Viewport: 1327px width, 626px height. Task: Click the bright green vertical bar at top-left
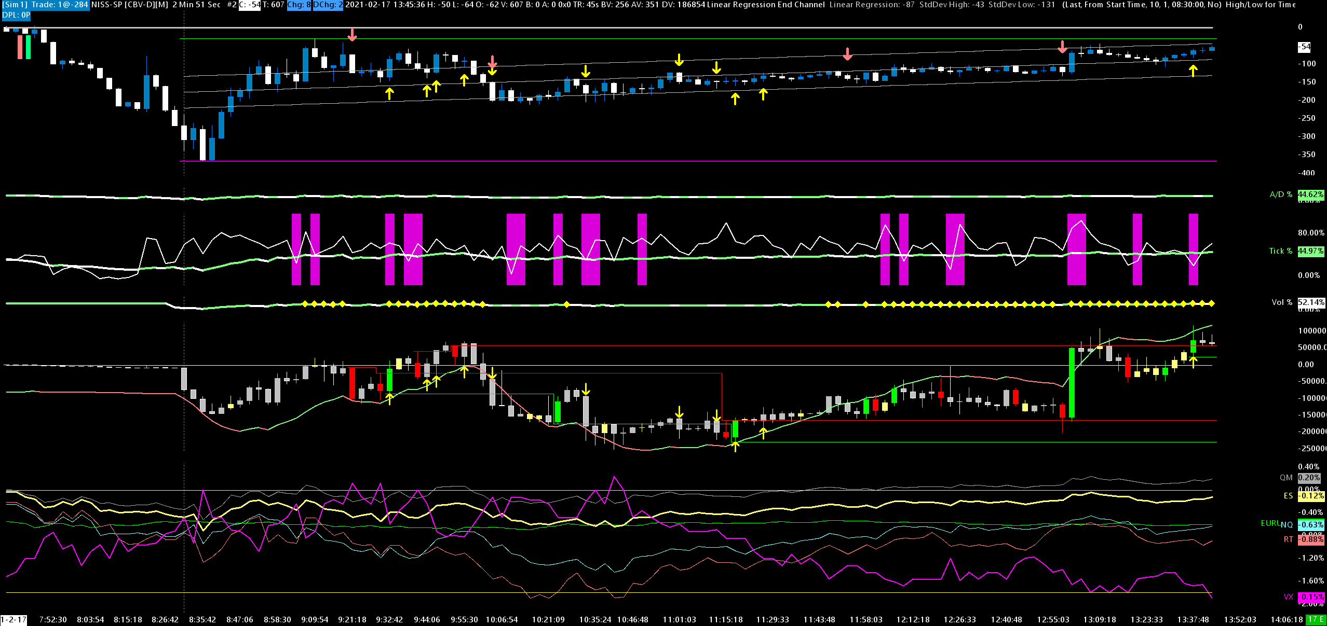click(29, 47)
